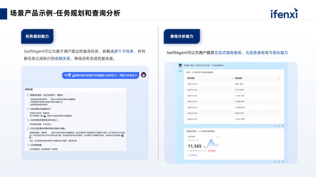
Task: Click the infinity-shaped assistant icon
Action: (x=180, y=71)
